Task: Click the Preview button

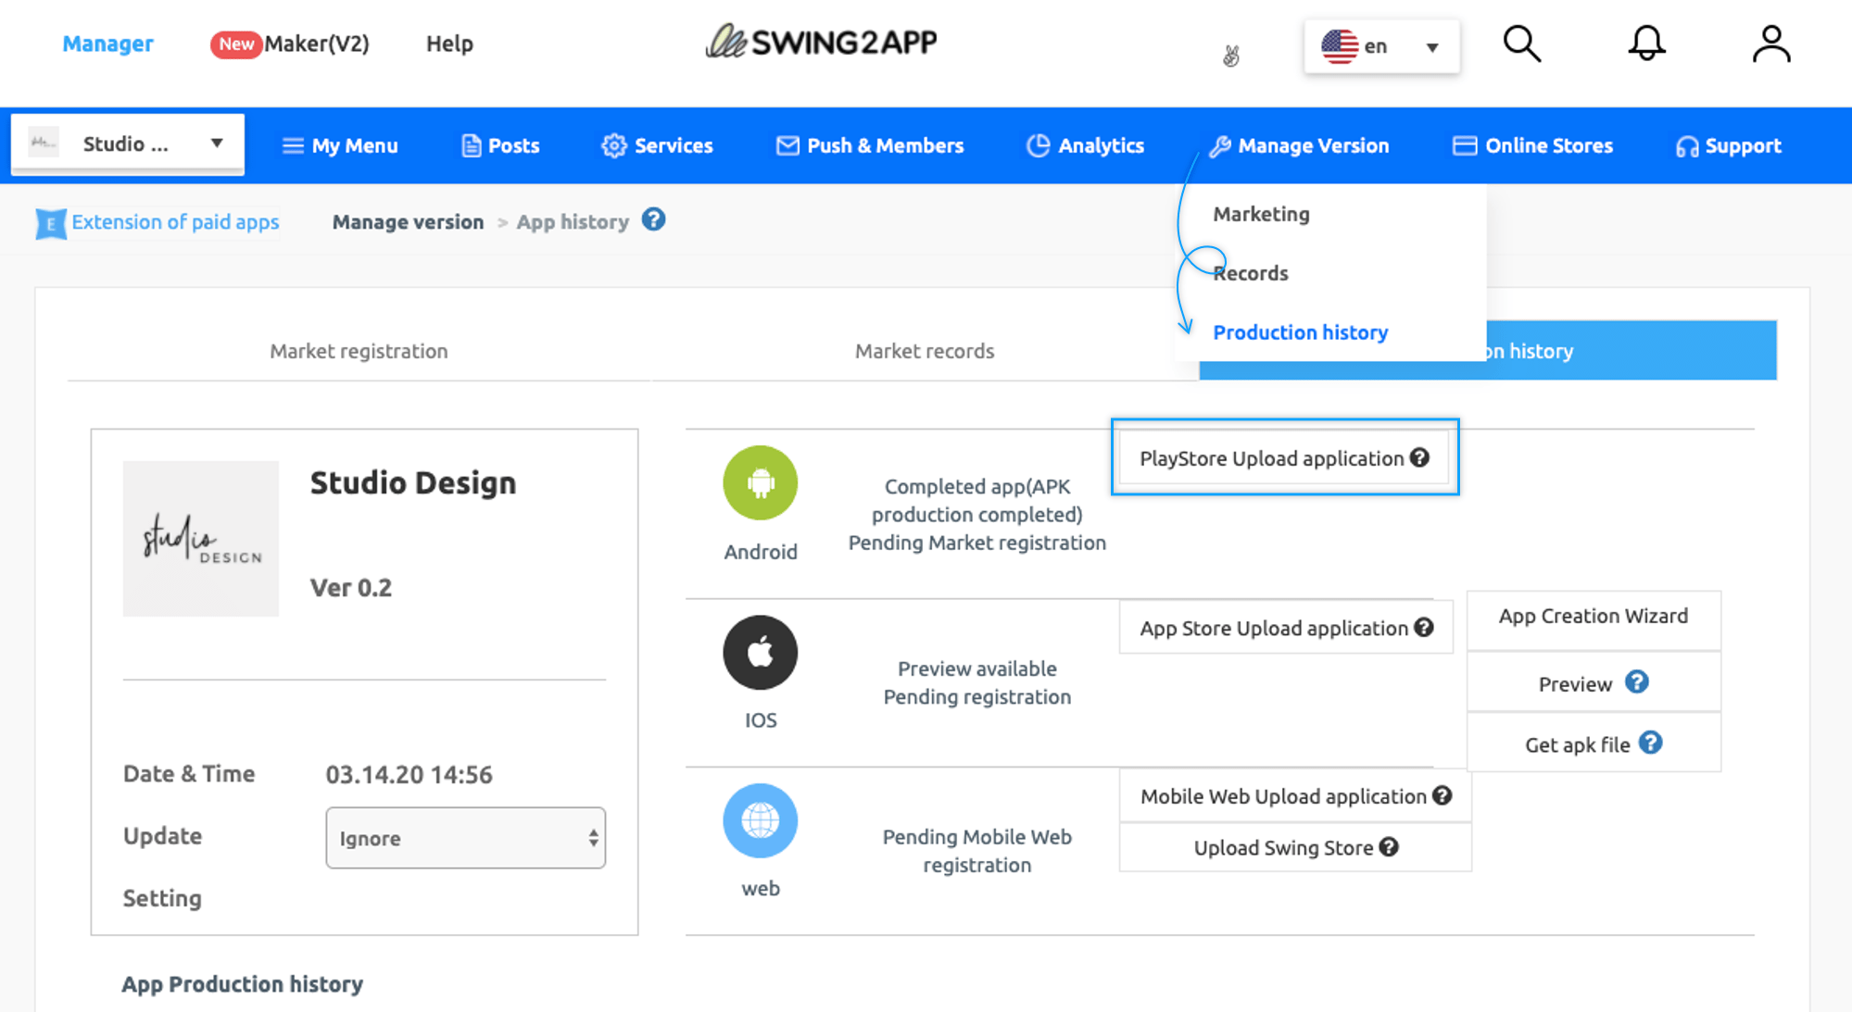Action: tap(1594, 682)
